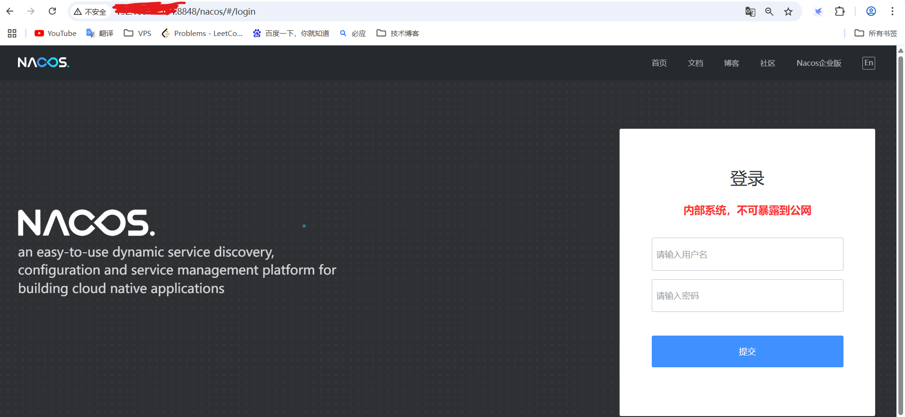Open the 不安全 site security warning
The height and width of the screenshot is (417, 905).
(x=90, y=12)
